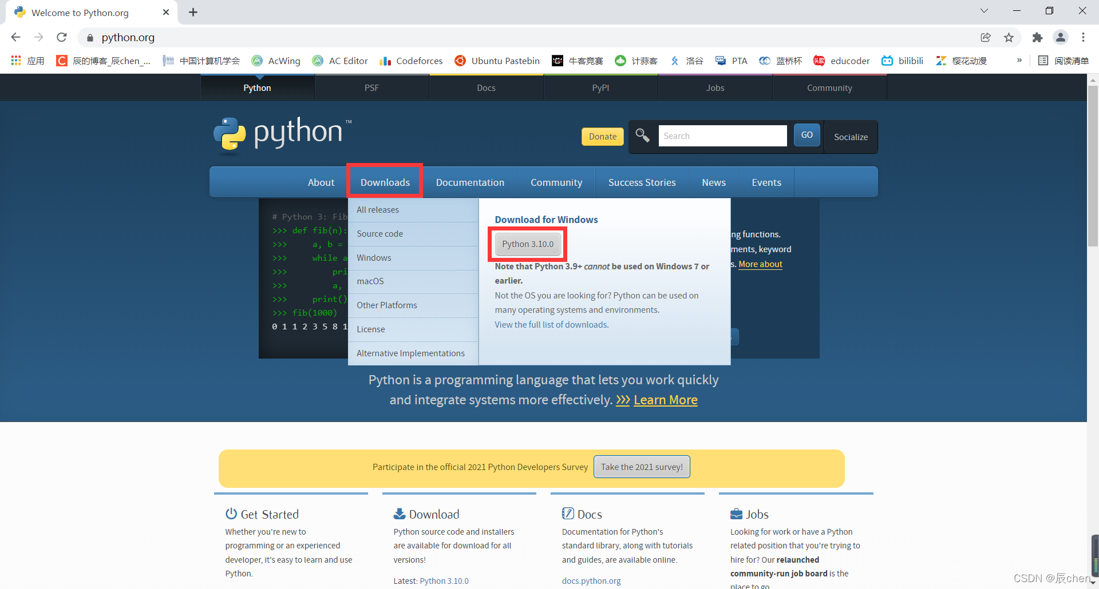Open the Community navigation menu item

click(556, 182)
